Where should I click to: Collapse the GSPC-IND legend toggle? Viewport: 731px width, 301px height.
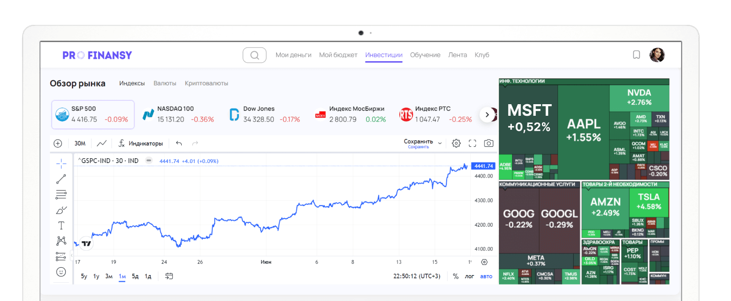point(149,161)
